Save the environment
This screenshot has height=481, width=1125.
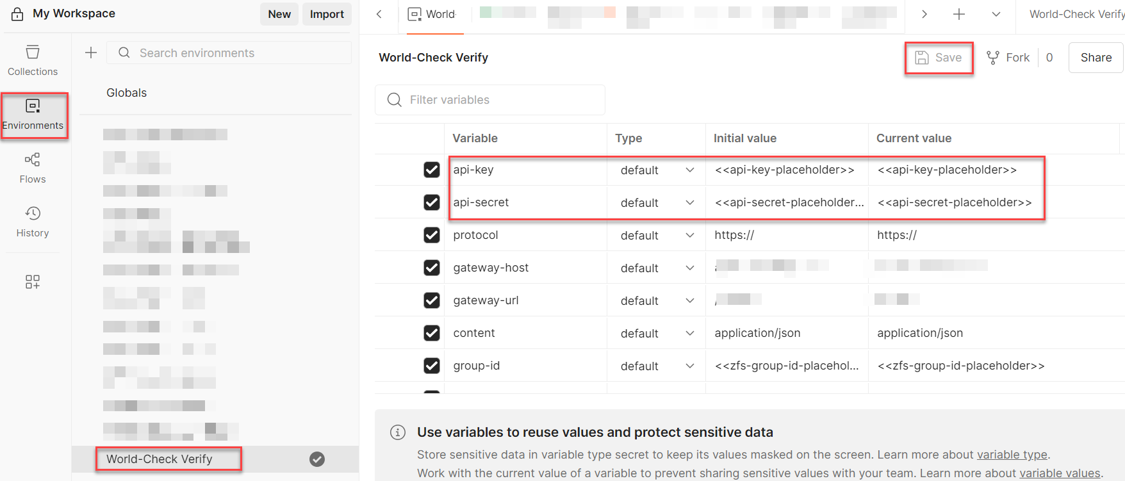(x=939, y=58)
